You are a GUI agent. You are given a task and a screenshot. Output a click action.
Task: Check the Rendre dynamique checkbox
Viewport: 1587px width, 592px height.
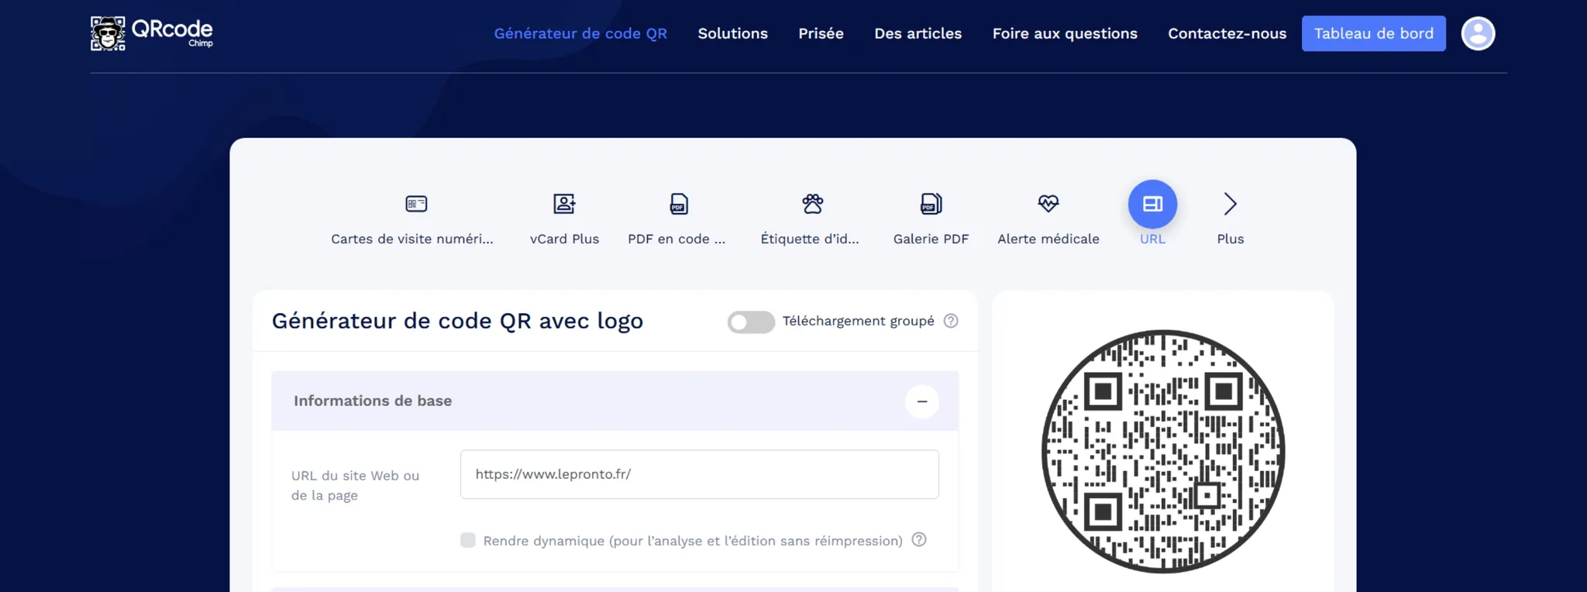tap(467, 540)
